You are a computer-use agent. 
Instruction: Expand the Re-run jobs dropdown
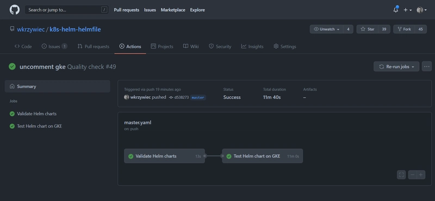(396, 66)
